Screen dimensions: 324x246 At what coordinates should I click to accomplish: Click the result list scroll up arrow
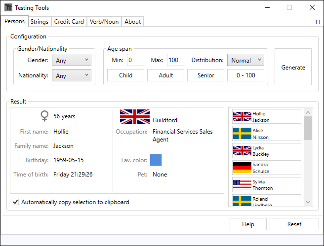click(308, 112)
